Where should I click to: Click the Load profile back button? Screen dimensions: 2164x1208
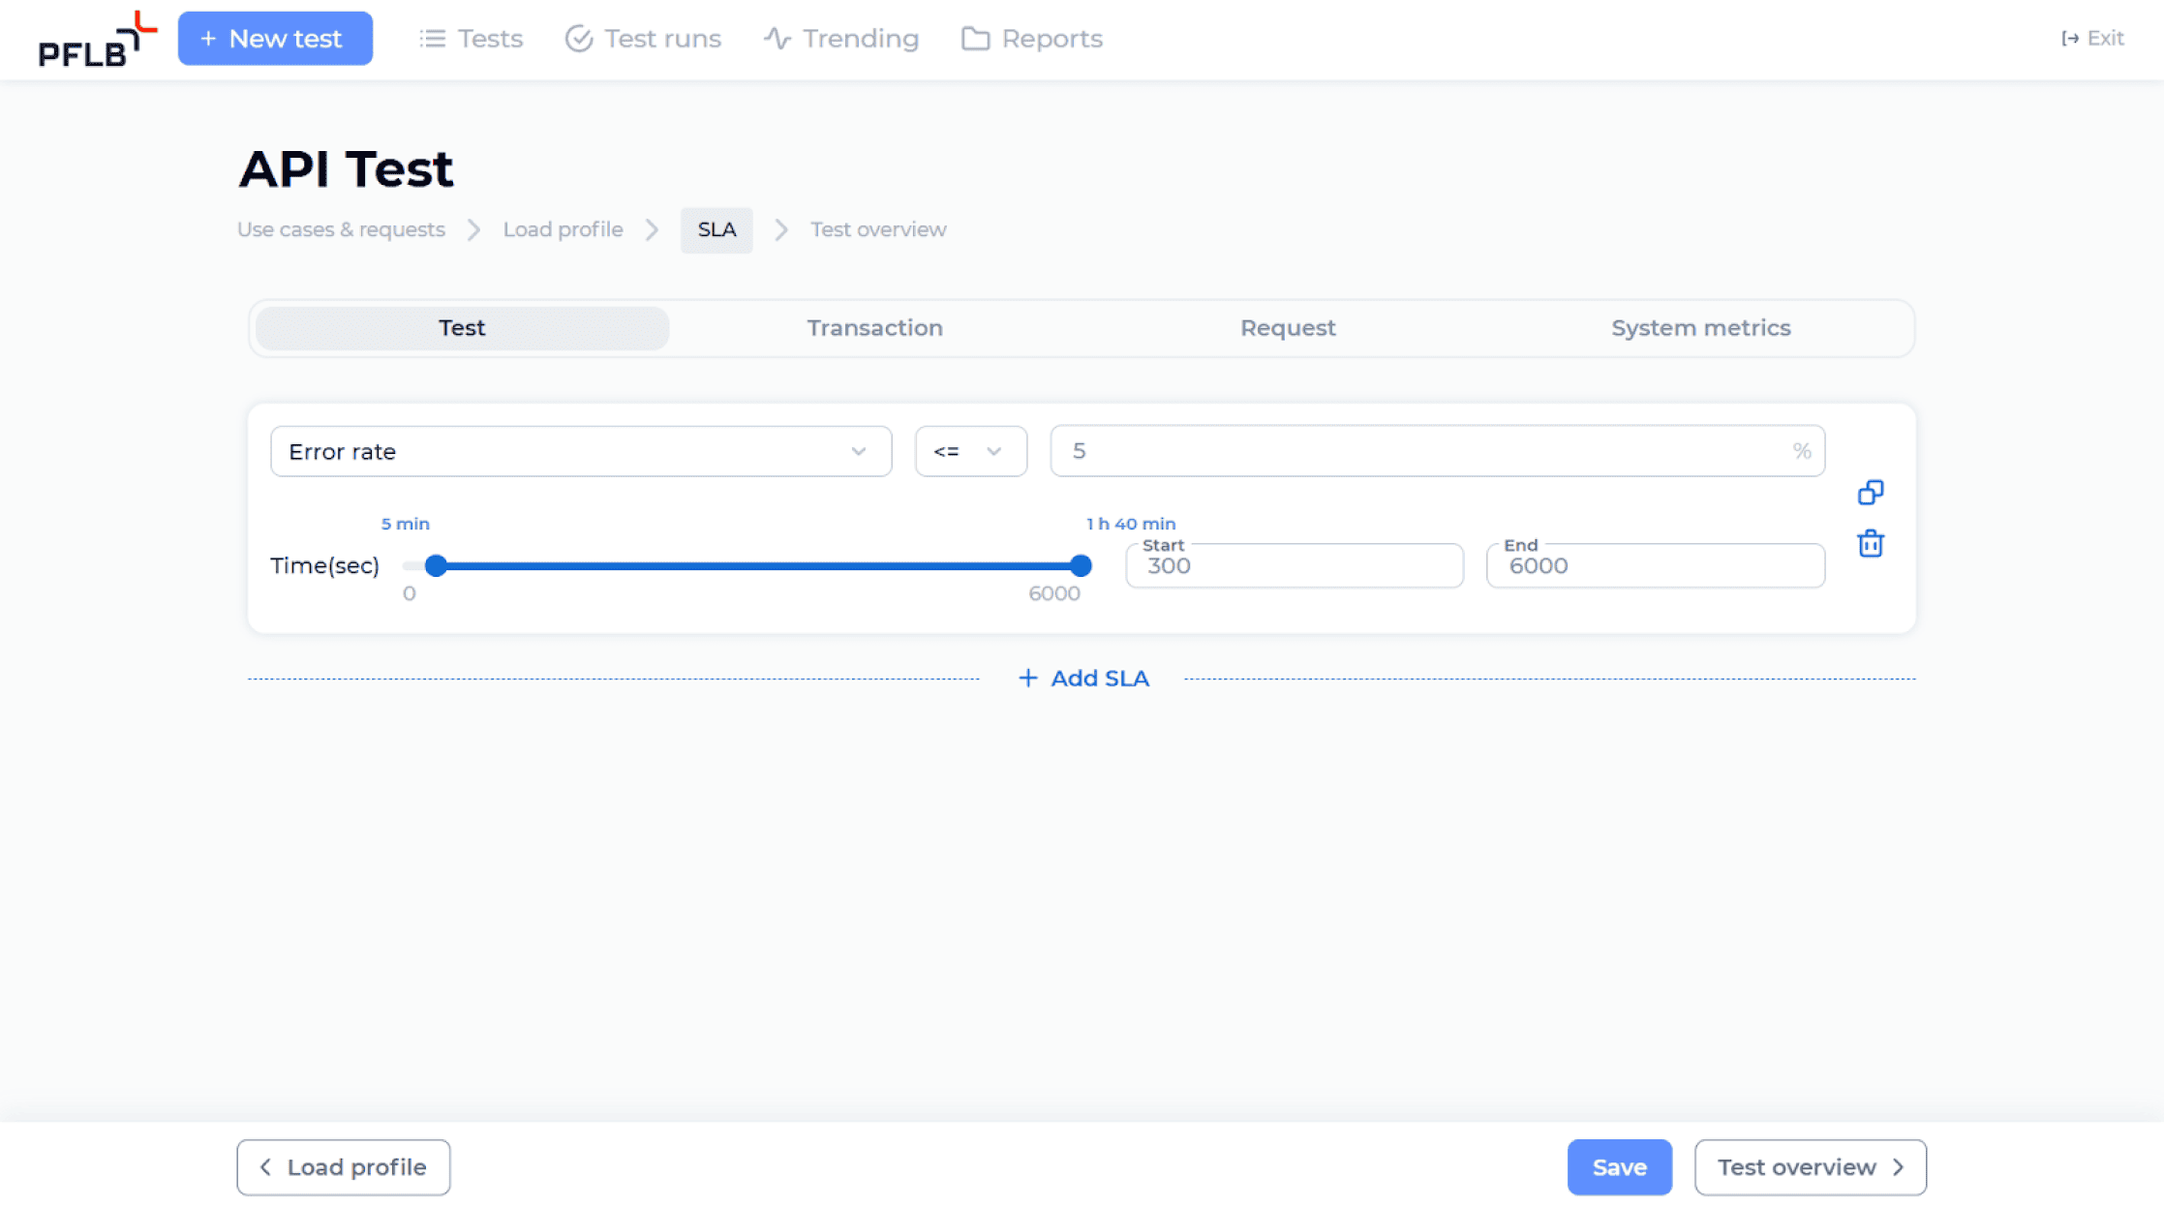click(344, 1166)
